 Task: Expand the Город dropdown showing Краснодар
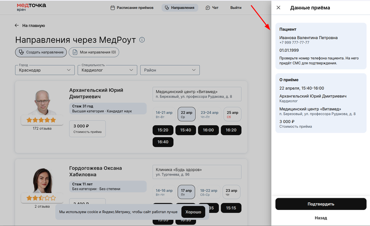point(45,70)
